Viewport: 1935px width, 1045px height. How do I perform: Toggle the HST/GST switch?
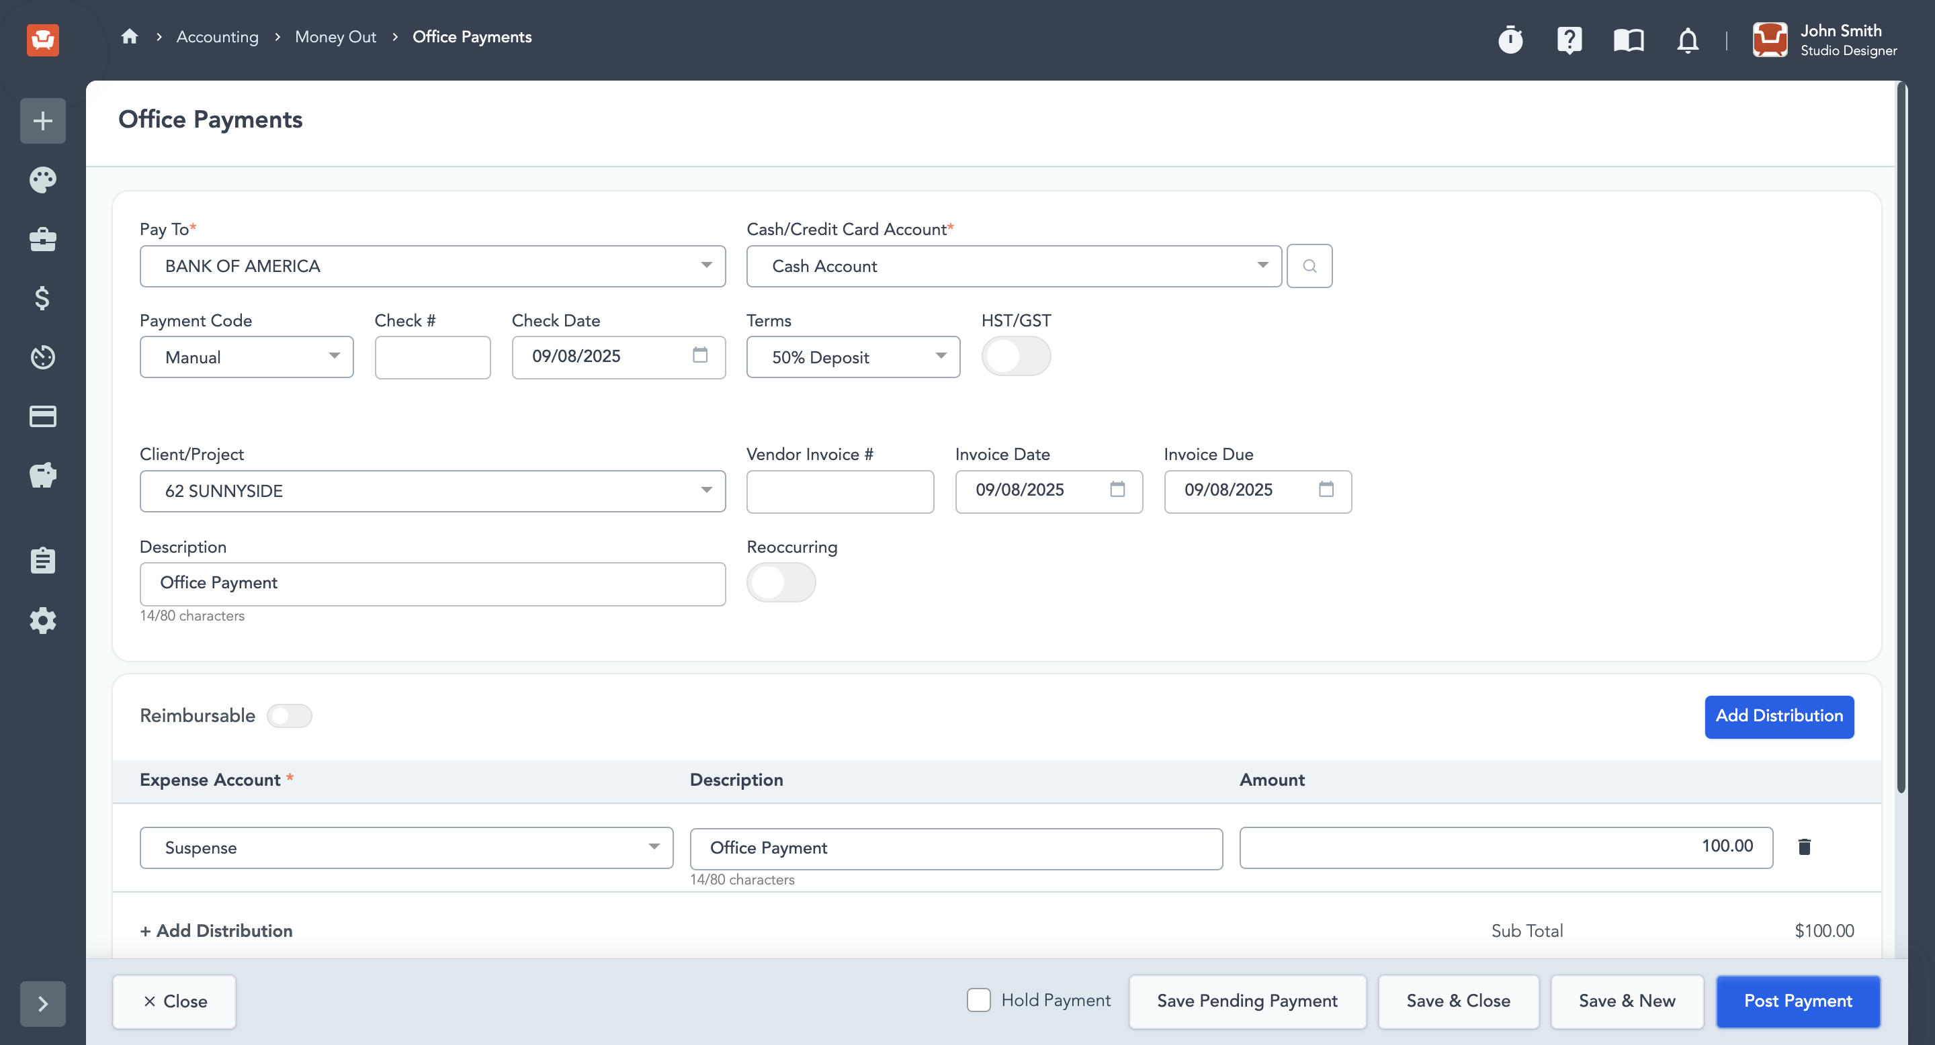pos(1016,356)
